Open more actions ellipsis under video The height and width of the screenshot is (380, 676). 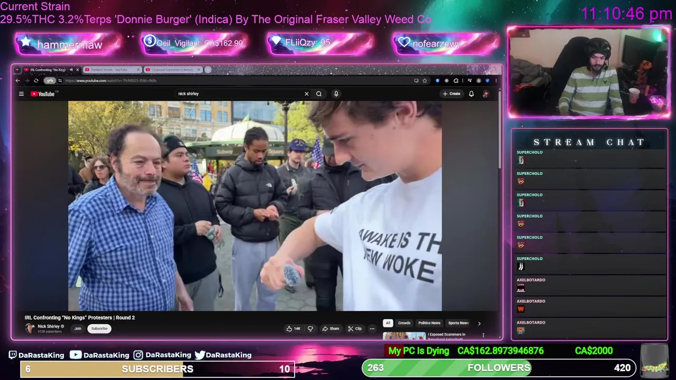372,328
